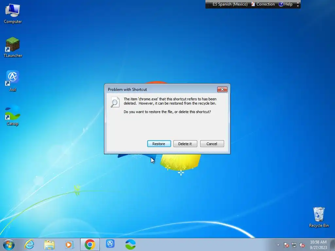
Task: Launch Internet Explorer from the taskbar
Action: click(29, 244)
